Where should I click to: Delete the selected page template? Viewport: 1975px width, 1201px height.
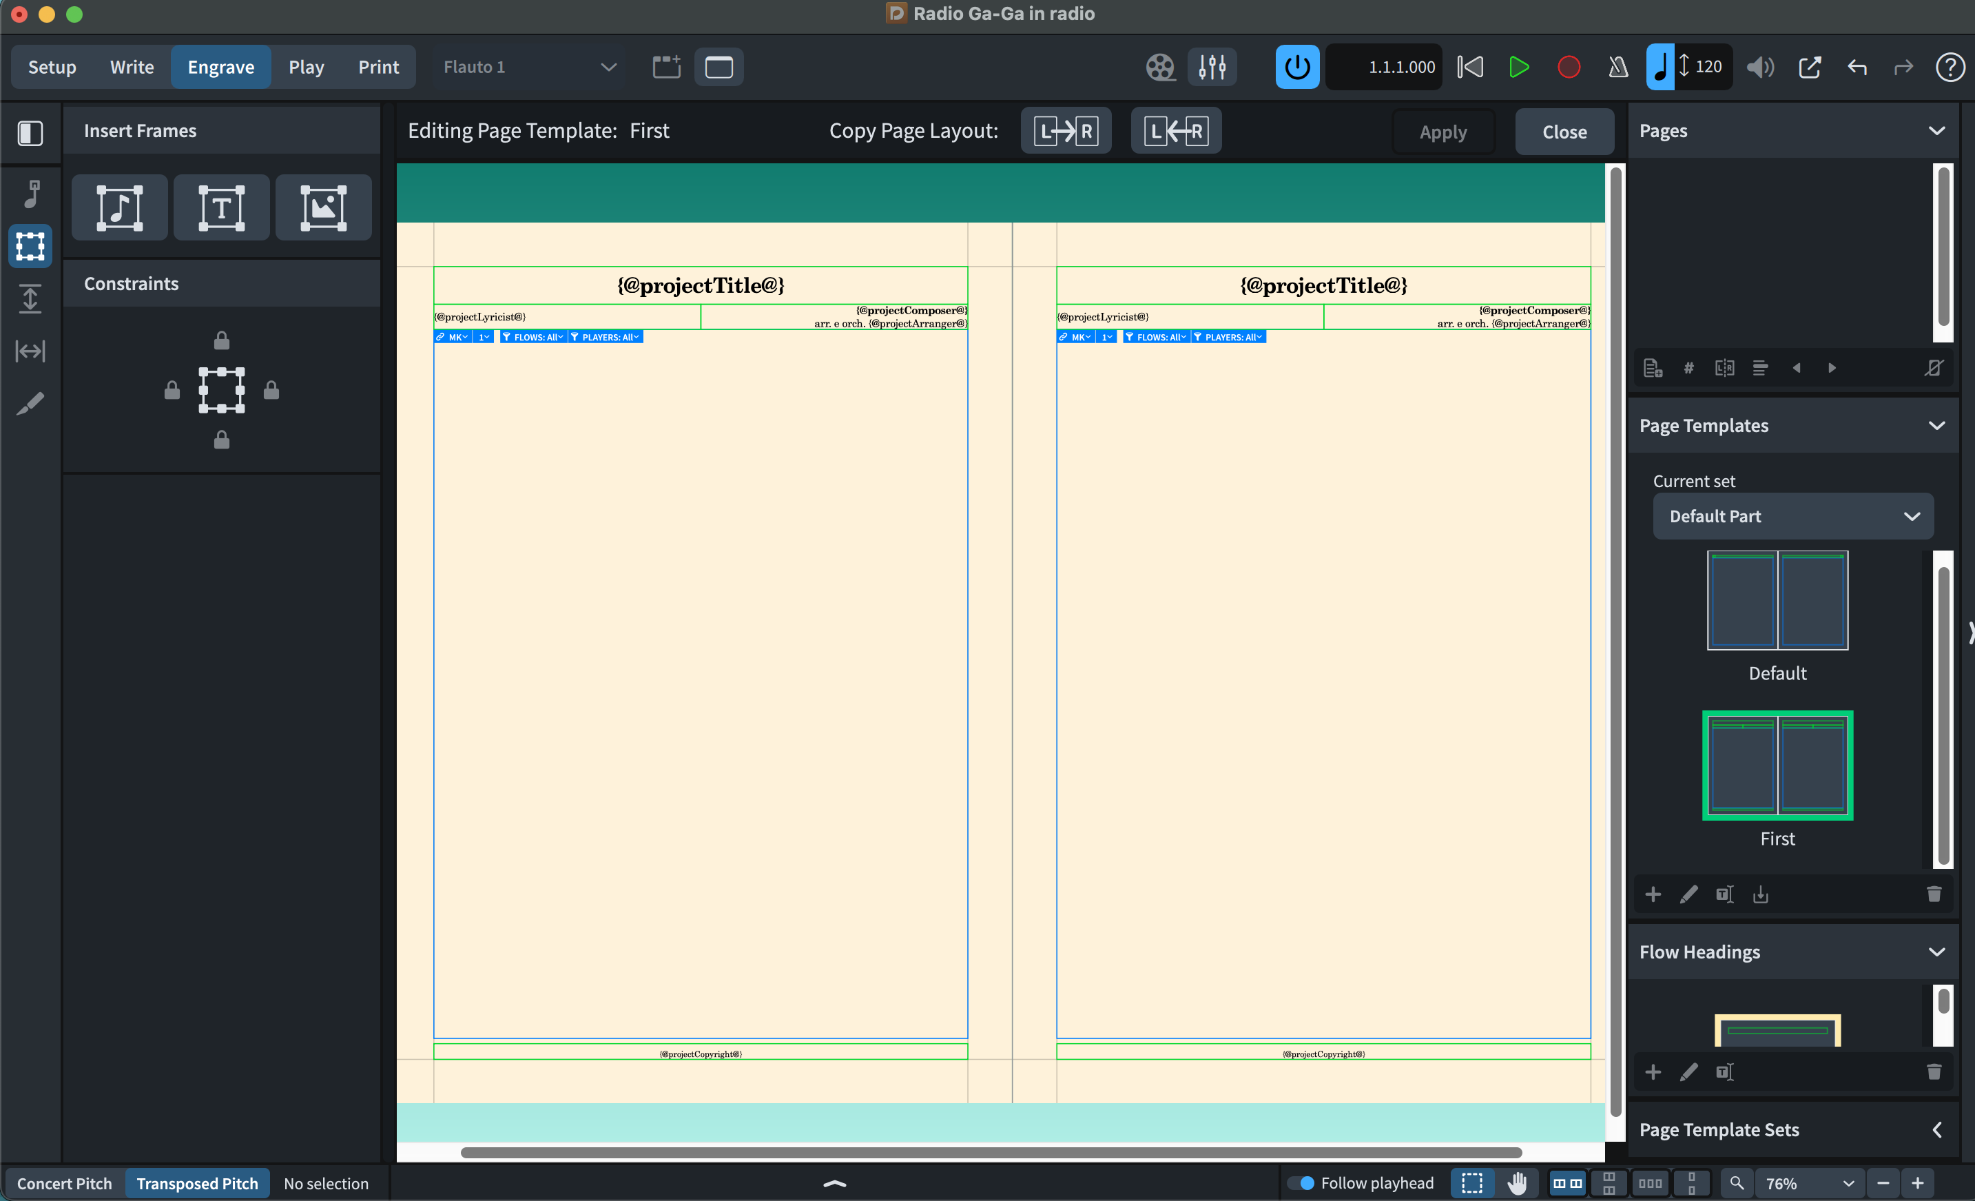click(1933, 894)
